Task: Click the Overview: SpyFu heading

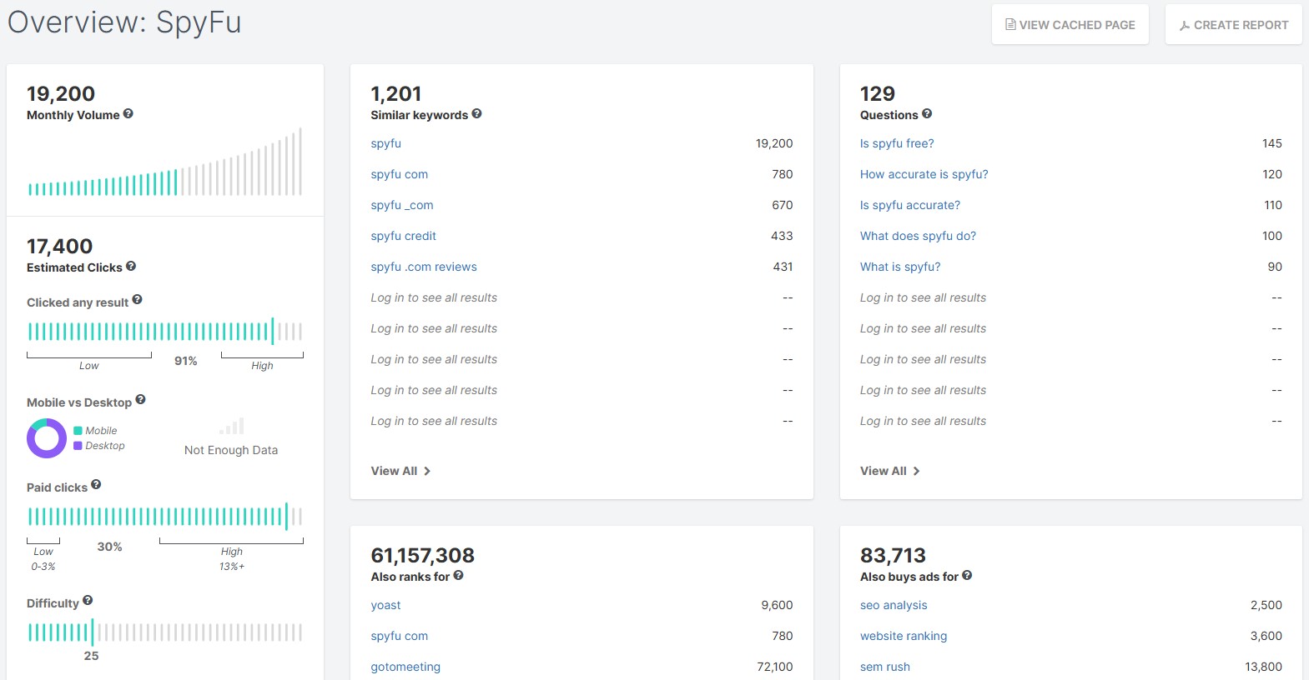Action: click(x=124, y=22)
